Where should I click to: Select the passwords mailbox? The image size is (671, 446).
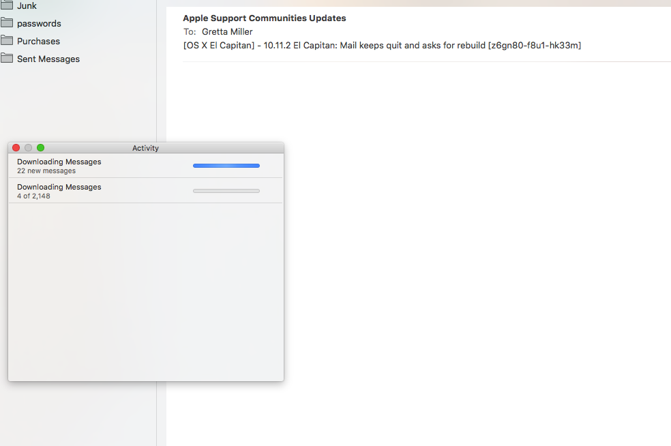tap(39, 24)
